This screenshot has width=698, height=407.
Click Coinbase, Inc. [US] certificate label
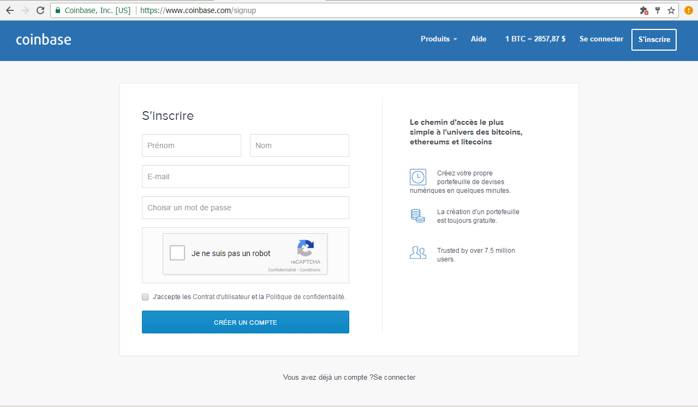pos(98,10)
